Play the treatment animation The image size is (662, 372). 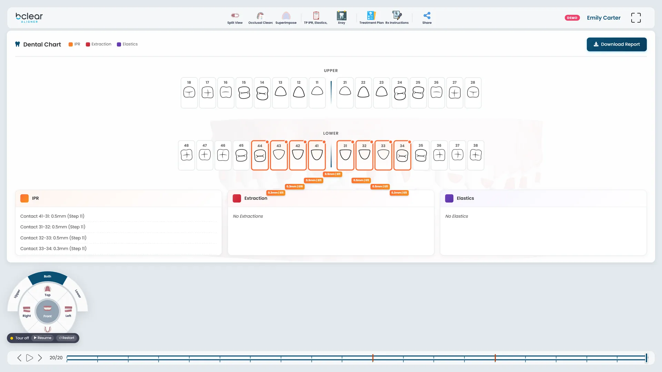30,358
